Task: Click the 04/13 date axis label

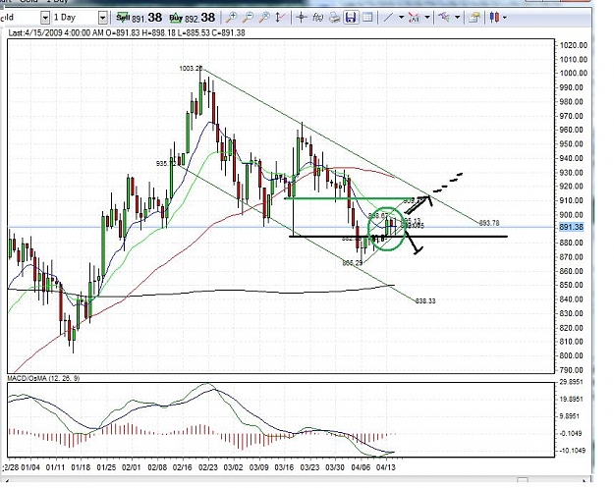Action: 386,467
